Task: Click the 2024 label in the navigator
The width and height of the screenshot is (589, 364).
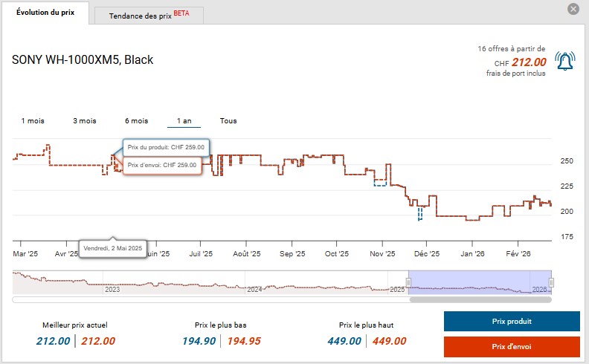Action: tap(255, 289)
